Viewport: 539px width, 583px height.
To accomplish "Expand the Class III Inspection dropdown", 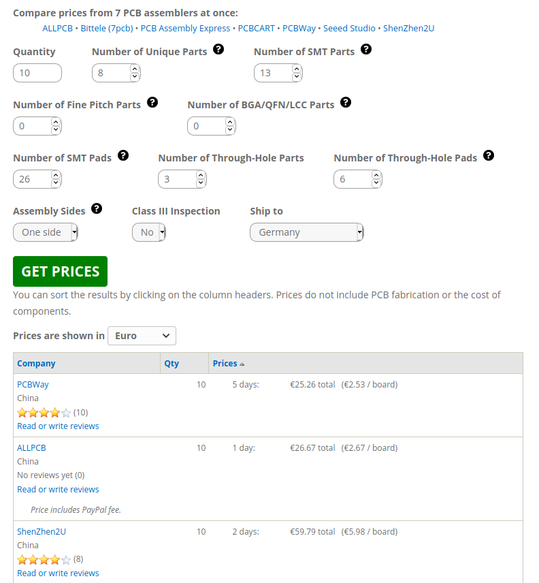I will click(x=149, y=232).
